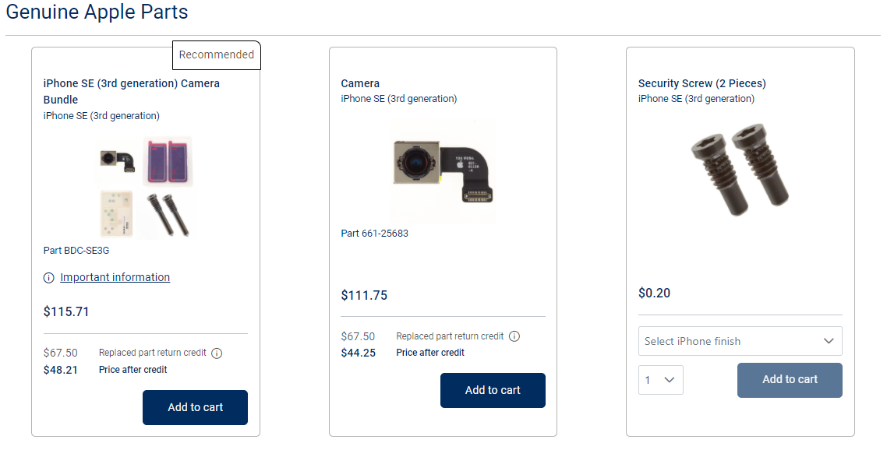Add the $111.75 Camera to cart
The height and width of the screenshot is (450, 887).
tap(493, 390)
